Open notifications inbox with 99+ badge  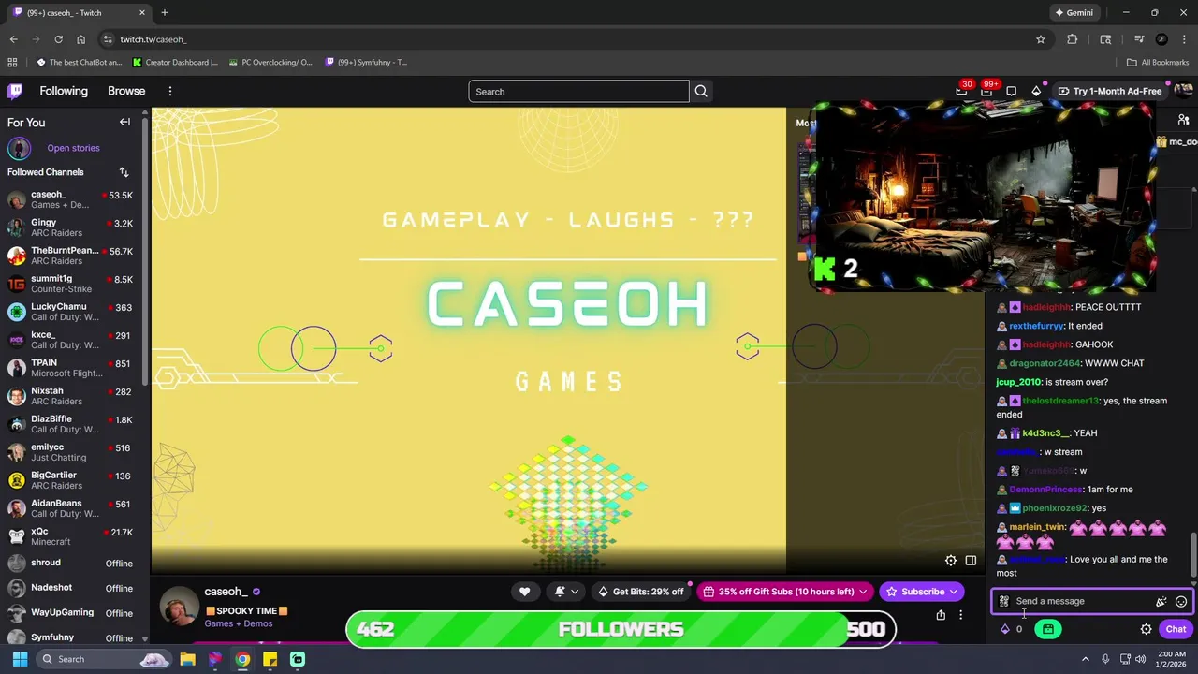986,91
